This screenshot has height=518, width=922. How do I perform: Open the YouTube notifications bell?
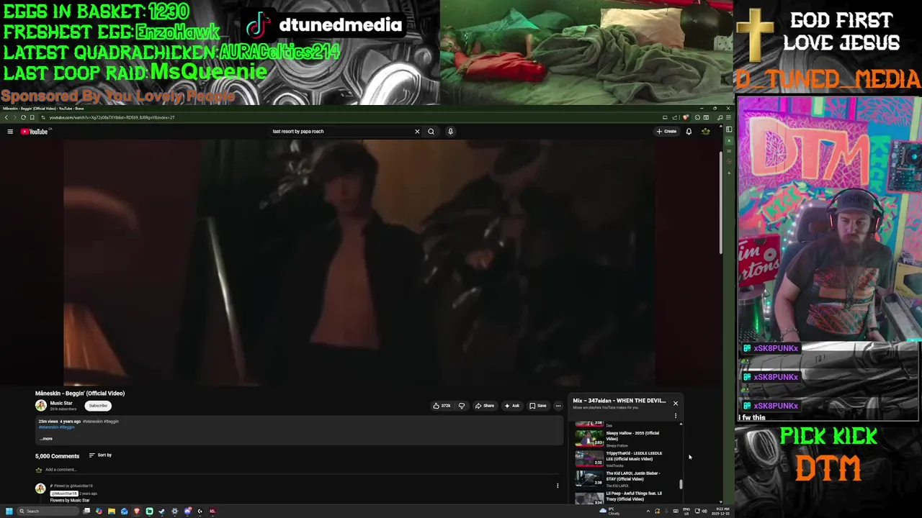[689, 132]
